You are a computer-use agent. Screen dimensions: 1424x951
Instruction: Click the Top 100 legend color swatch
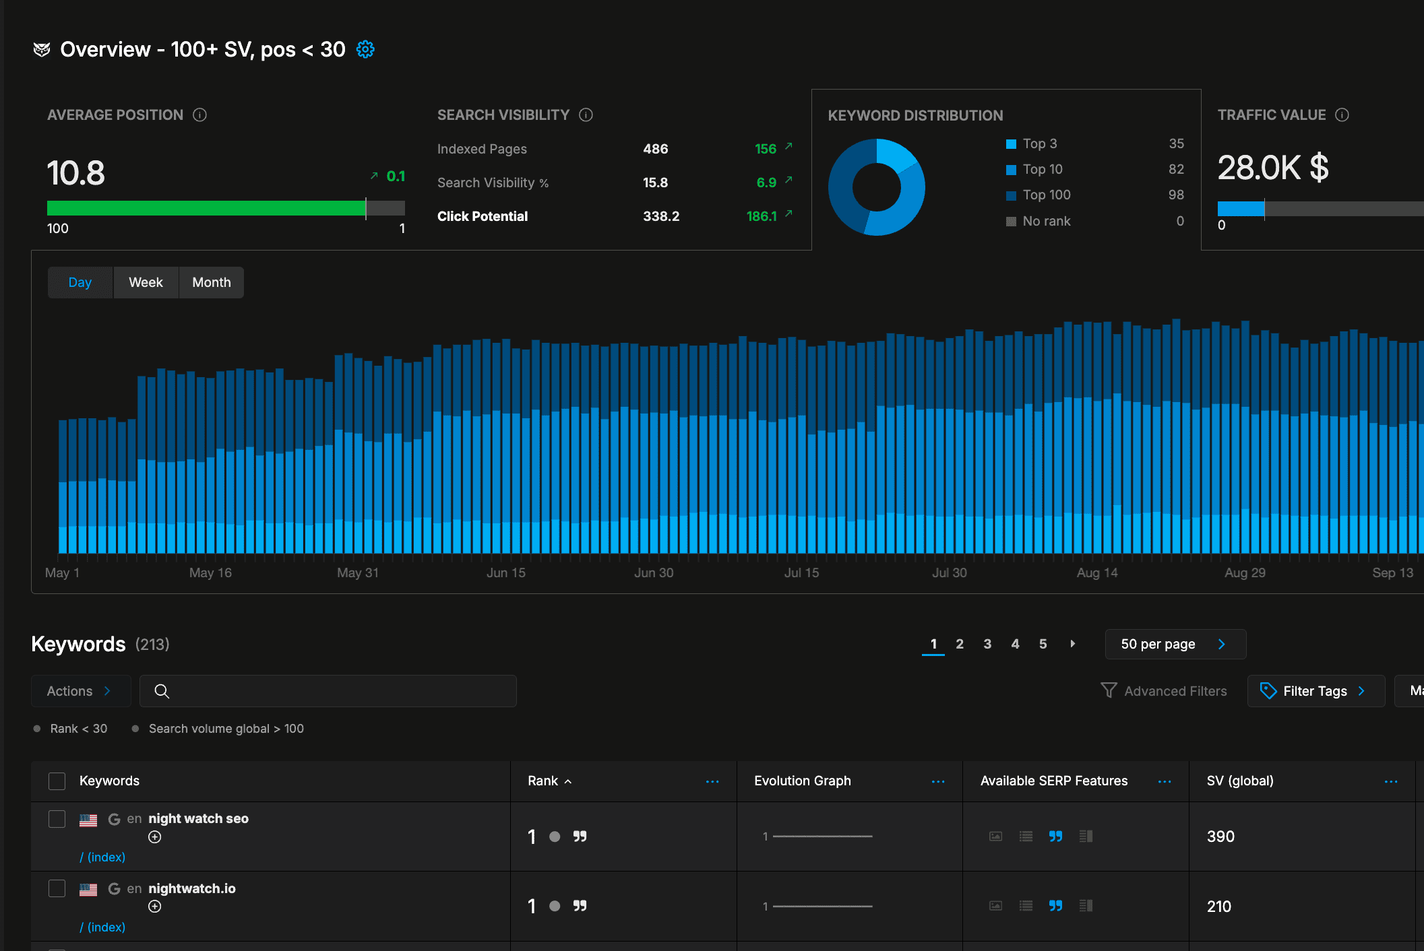point(1011,195)
